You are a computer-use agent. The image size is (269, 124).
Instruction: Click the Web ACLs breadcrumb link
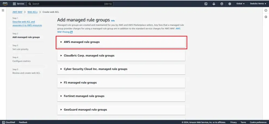33,12
